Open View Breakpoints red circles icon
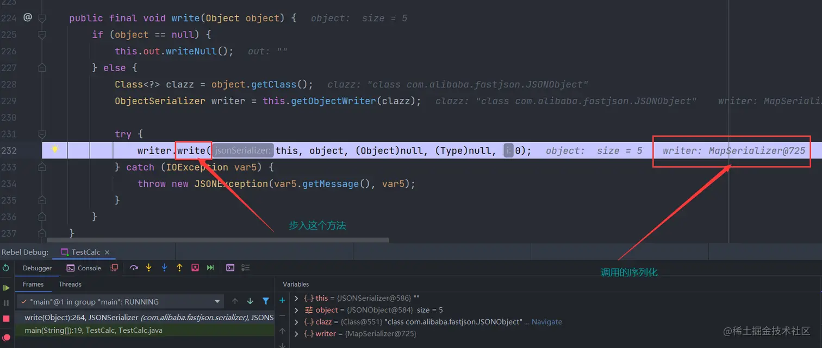 coord(6,337)
